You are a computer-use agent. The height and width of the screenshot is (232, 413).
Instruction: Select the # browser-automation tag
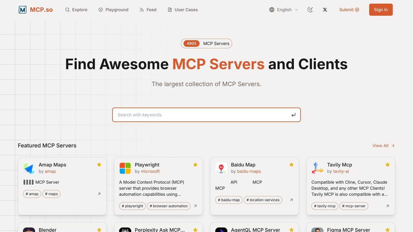coord(169,206)
